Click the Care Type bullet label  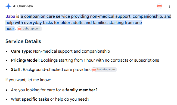(x=21, y=51)
